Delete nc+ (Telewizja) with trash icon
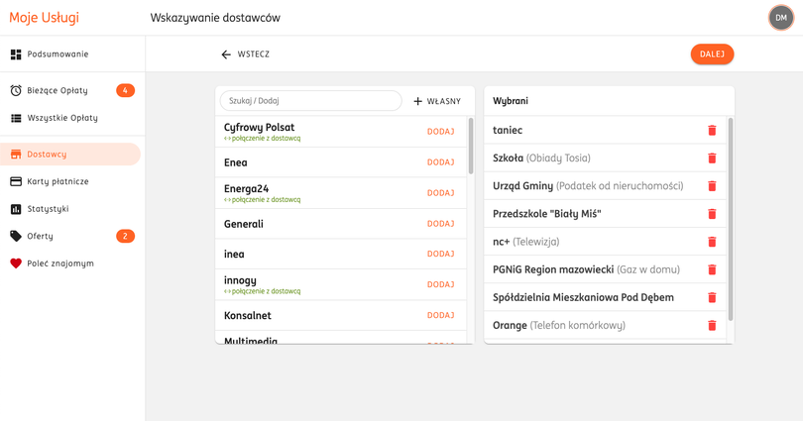803x421 pixels. coord(712,242)
